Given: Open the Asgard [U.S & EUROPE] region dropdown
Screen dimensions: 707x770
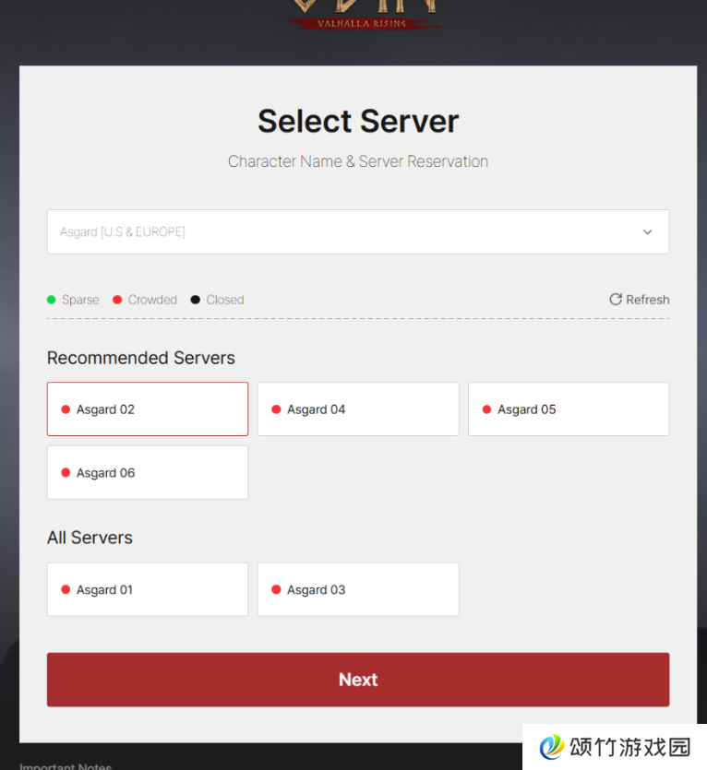Looking at the screenshot, I should pyautogui.click(x=358, y=231).
